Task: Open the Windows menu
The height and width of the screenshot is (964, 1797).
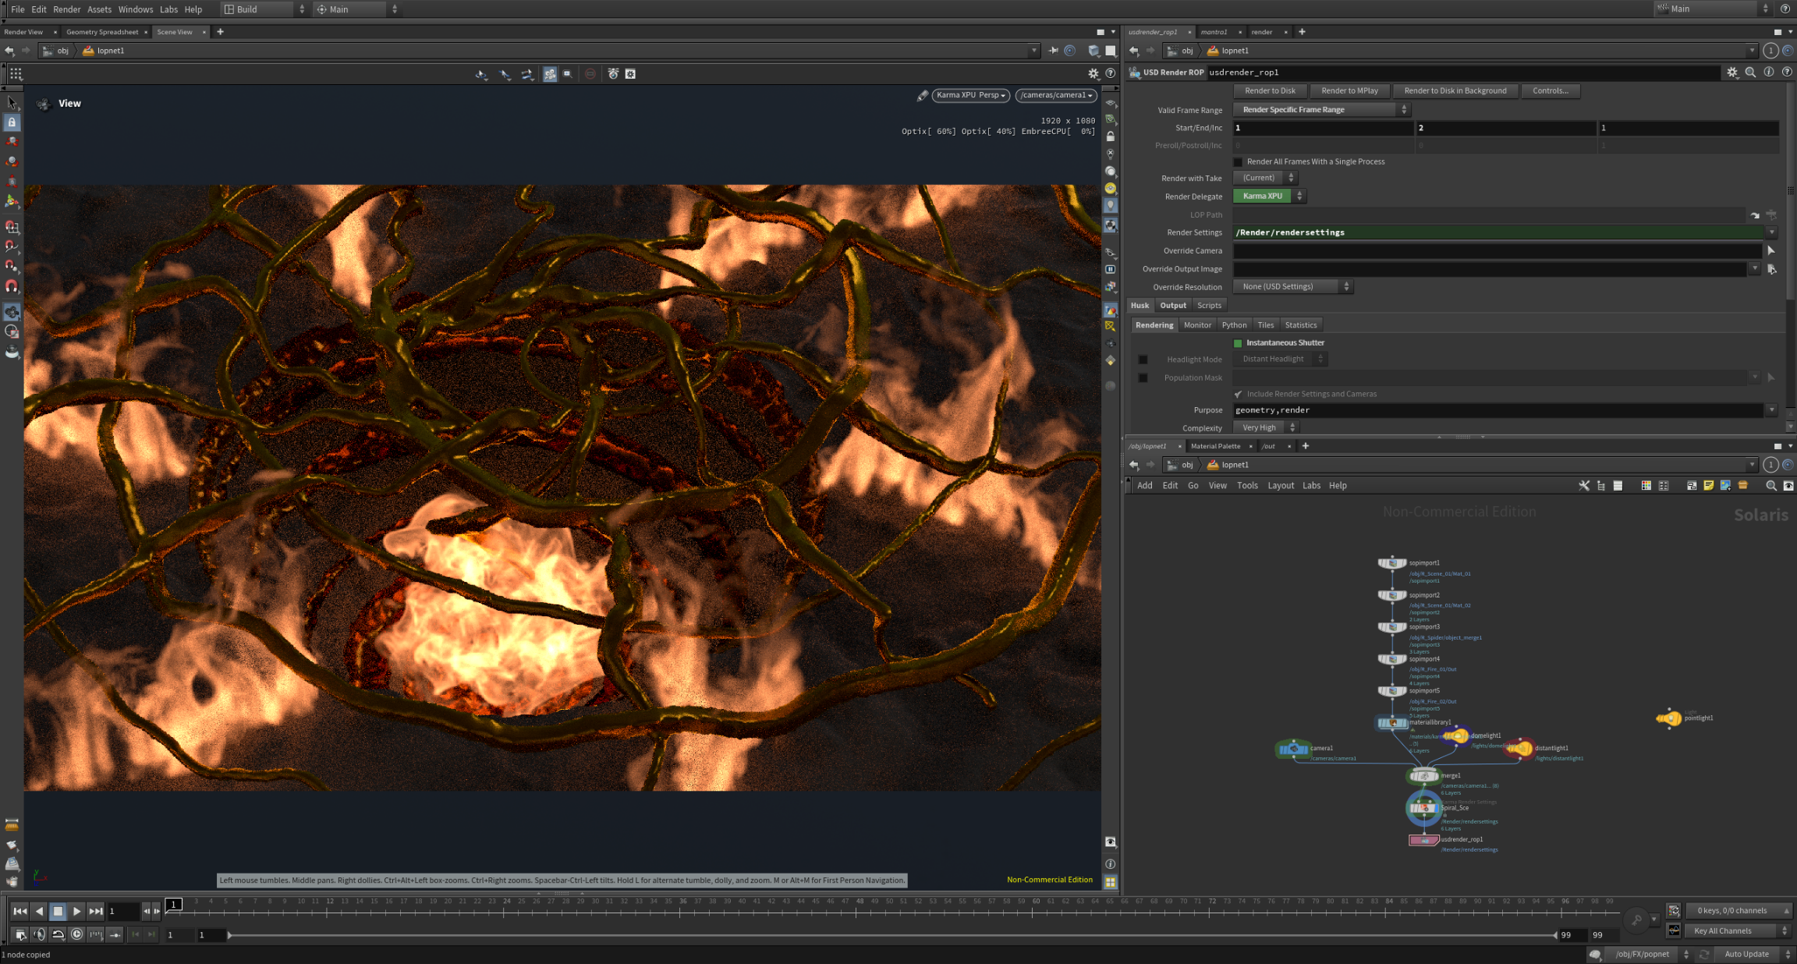Action: [x=136, y=9]
